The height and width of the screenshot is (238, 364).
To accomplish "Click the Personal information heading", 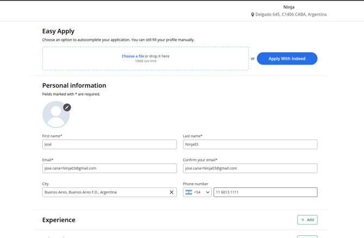I will point(74,86).
